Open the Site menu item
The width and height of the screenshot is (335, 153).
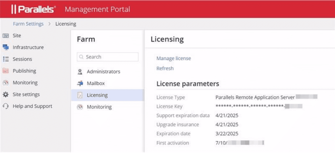17,36
